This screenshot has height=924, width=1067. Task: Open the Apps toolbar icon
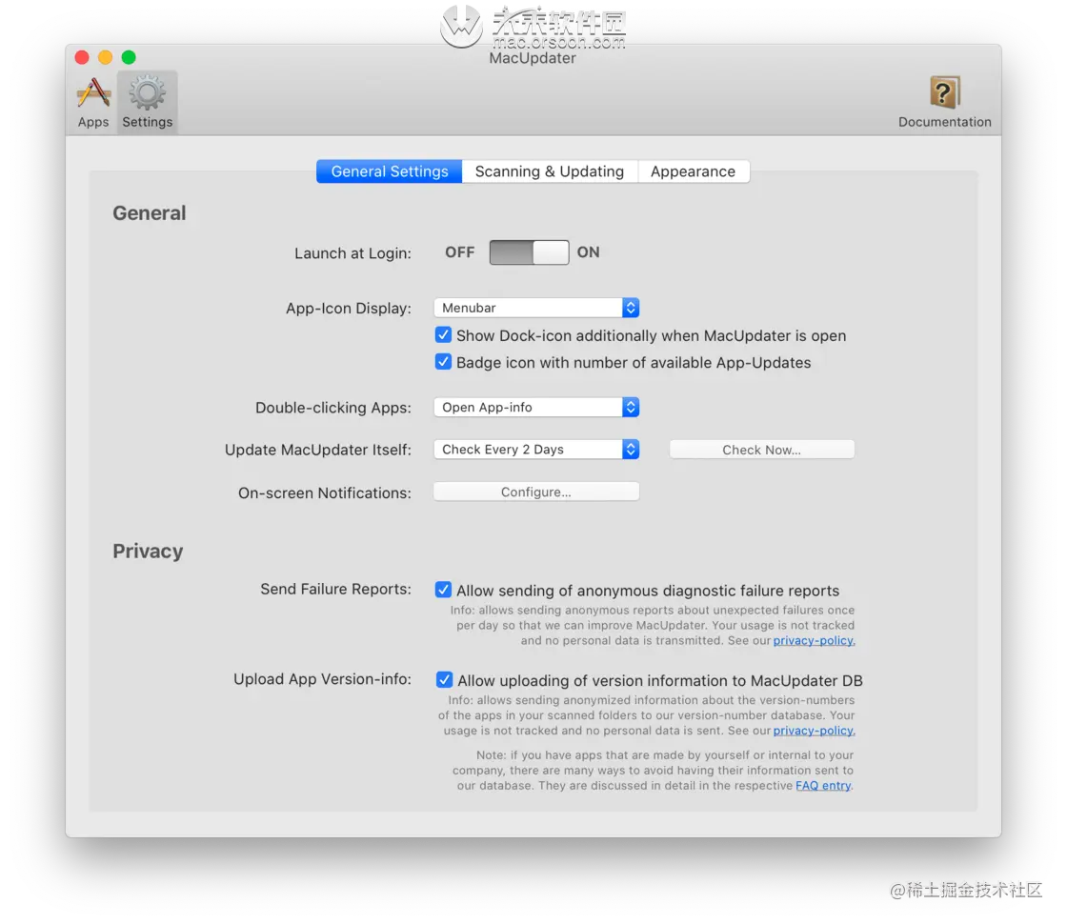93,102
